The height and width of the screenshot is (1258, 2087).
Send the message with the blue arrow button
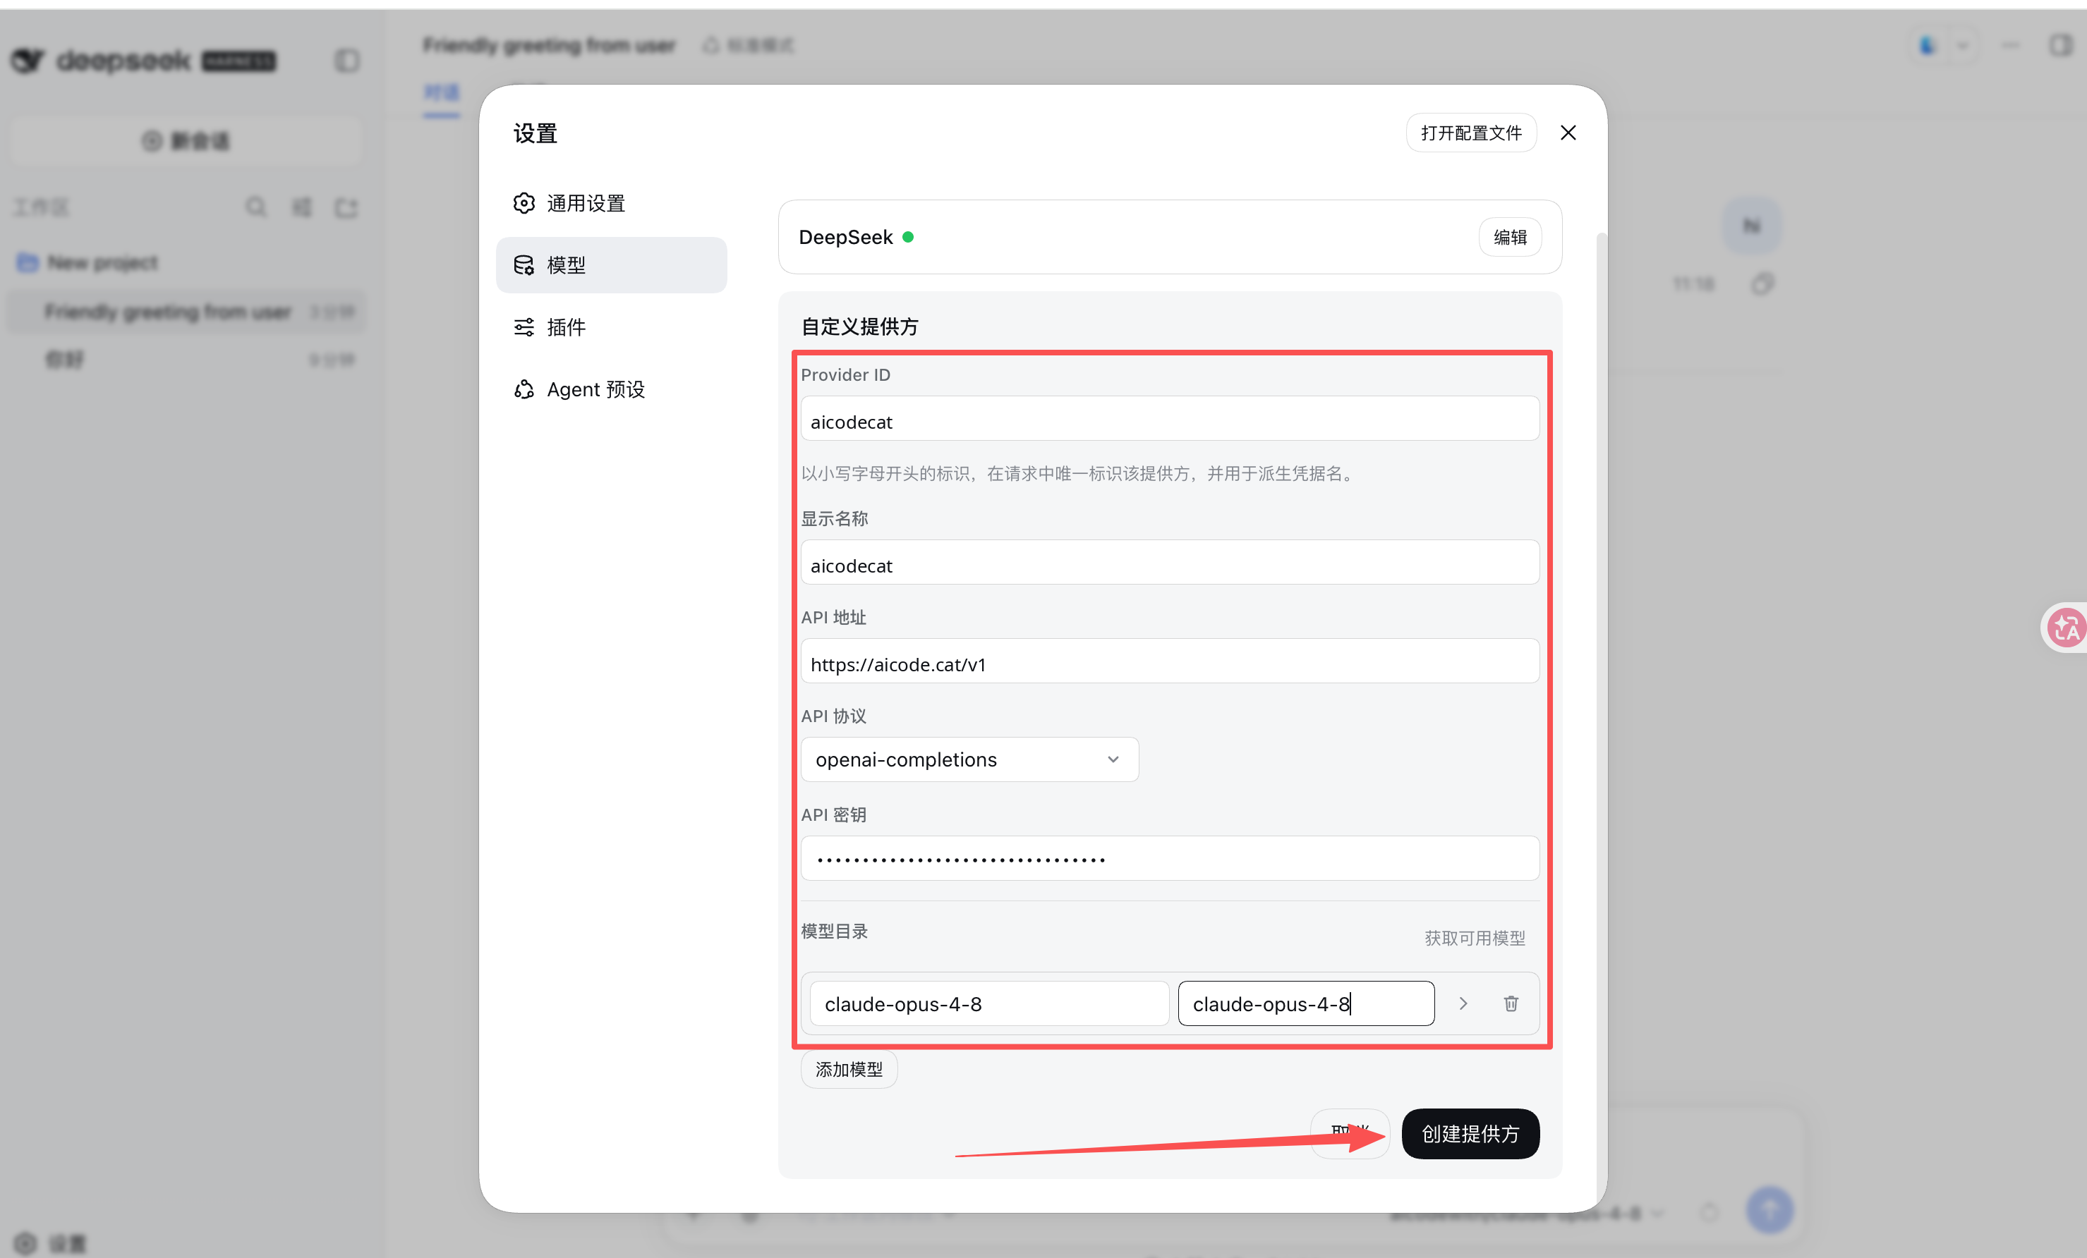tap(1770, 1210)
